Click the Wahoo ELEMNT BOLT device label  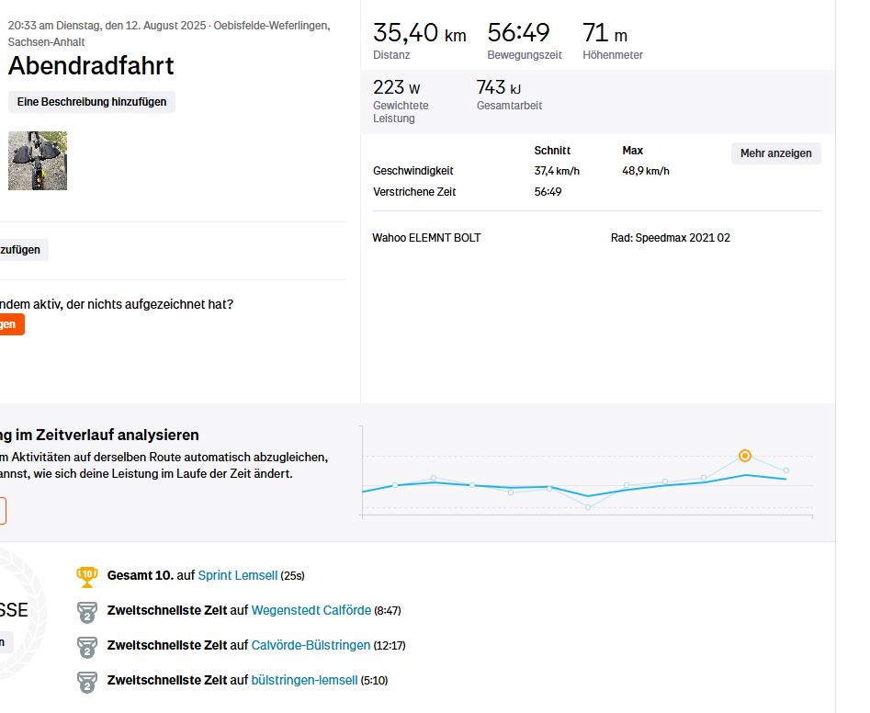(x=426, y=238)
